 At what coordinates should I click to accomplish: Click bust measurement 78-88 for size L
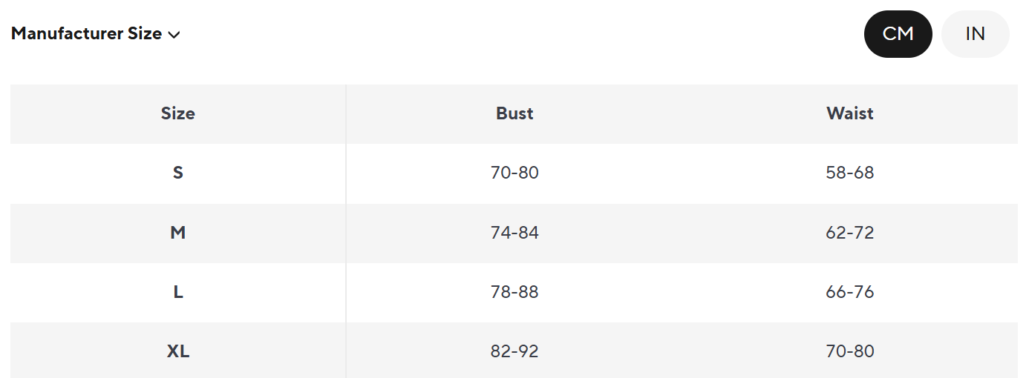pos(514,292)
